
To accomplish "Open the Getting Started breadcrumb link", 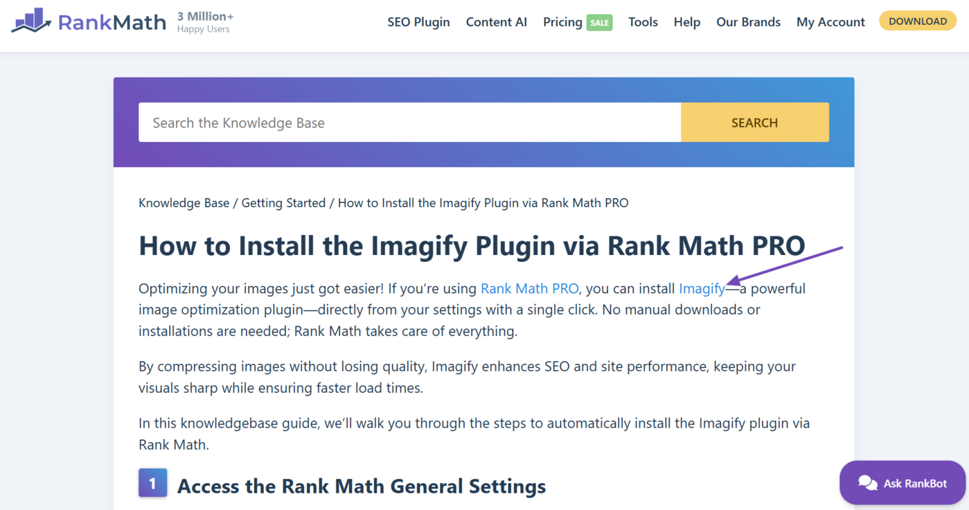I will coord(283,203).
